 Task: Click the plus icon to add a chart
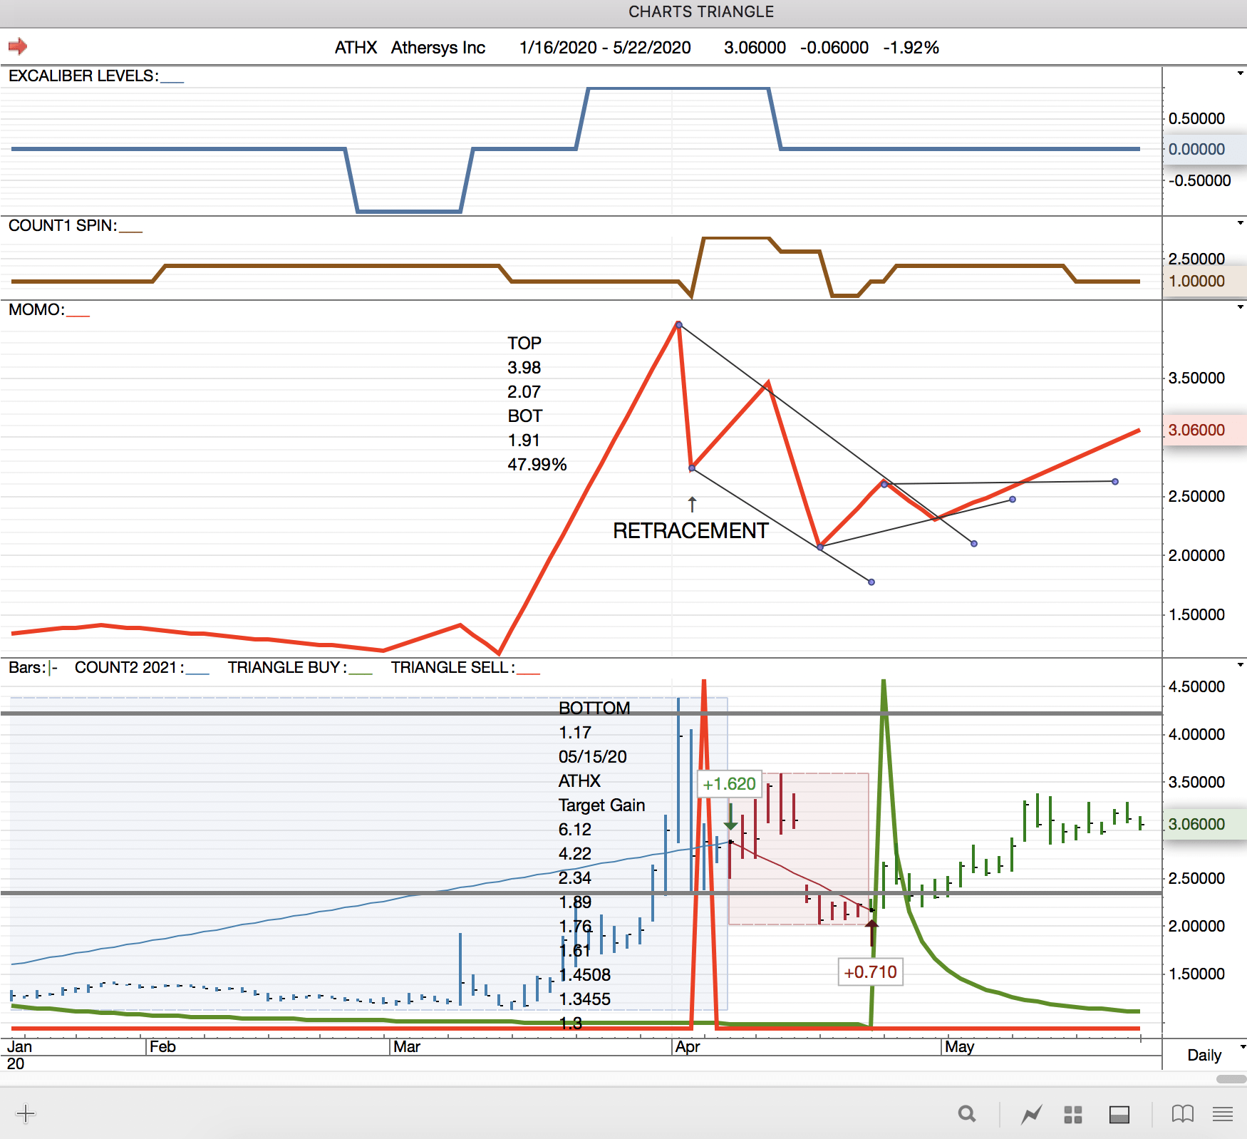click(26, 1113)
